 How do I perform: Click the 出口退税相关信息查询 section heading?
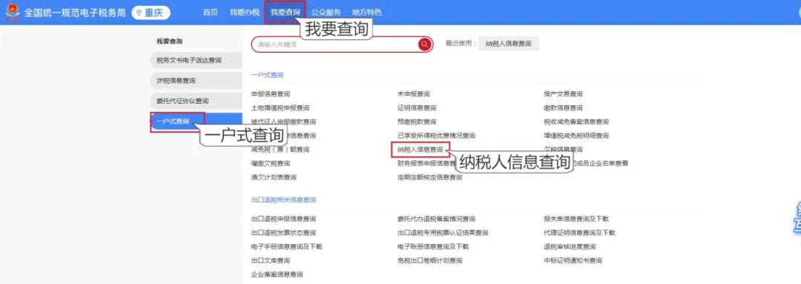283,199
